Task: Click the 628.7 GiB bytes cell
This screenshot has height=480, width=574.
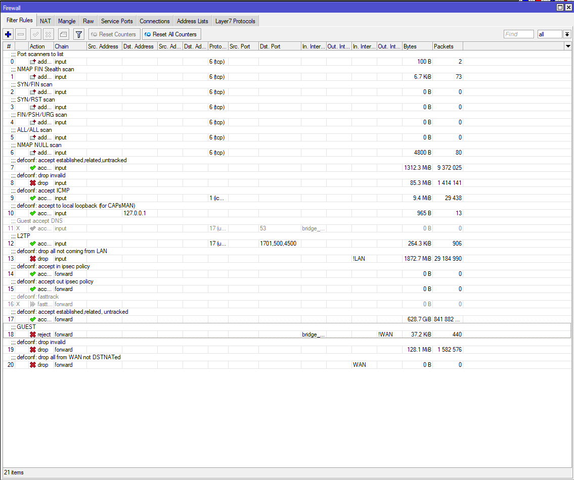Action: (x=417, y=319)
